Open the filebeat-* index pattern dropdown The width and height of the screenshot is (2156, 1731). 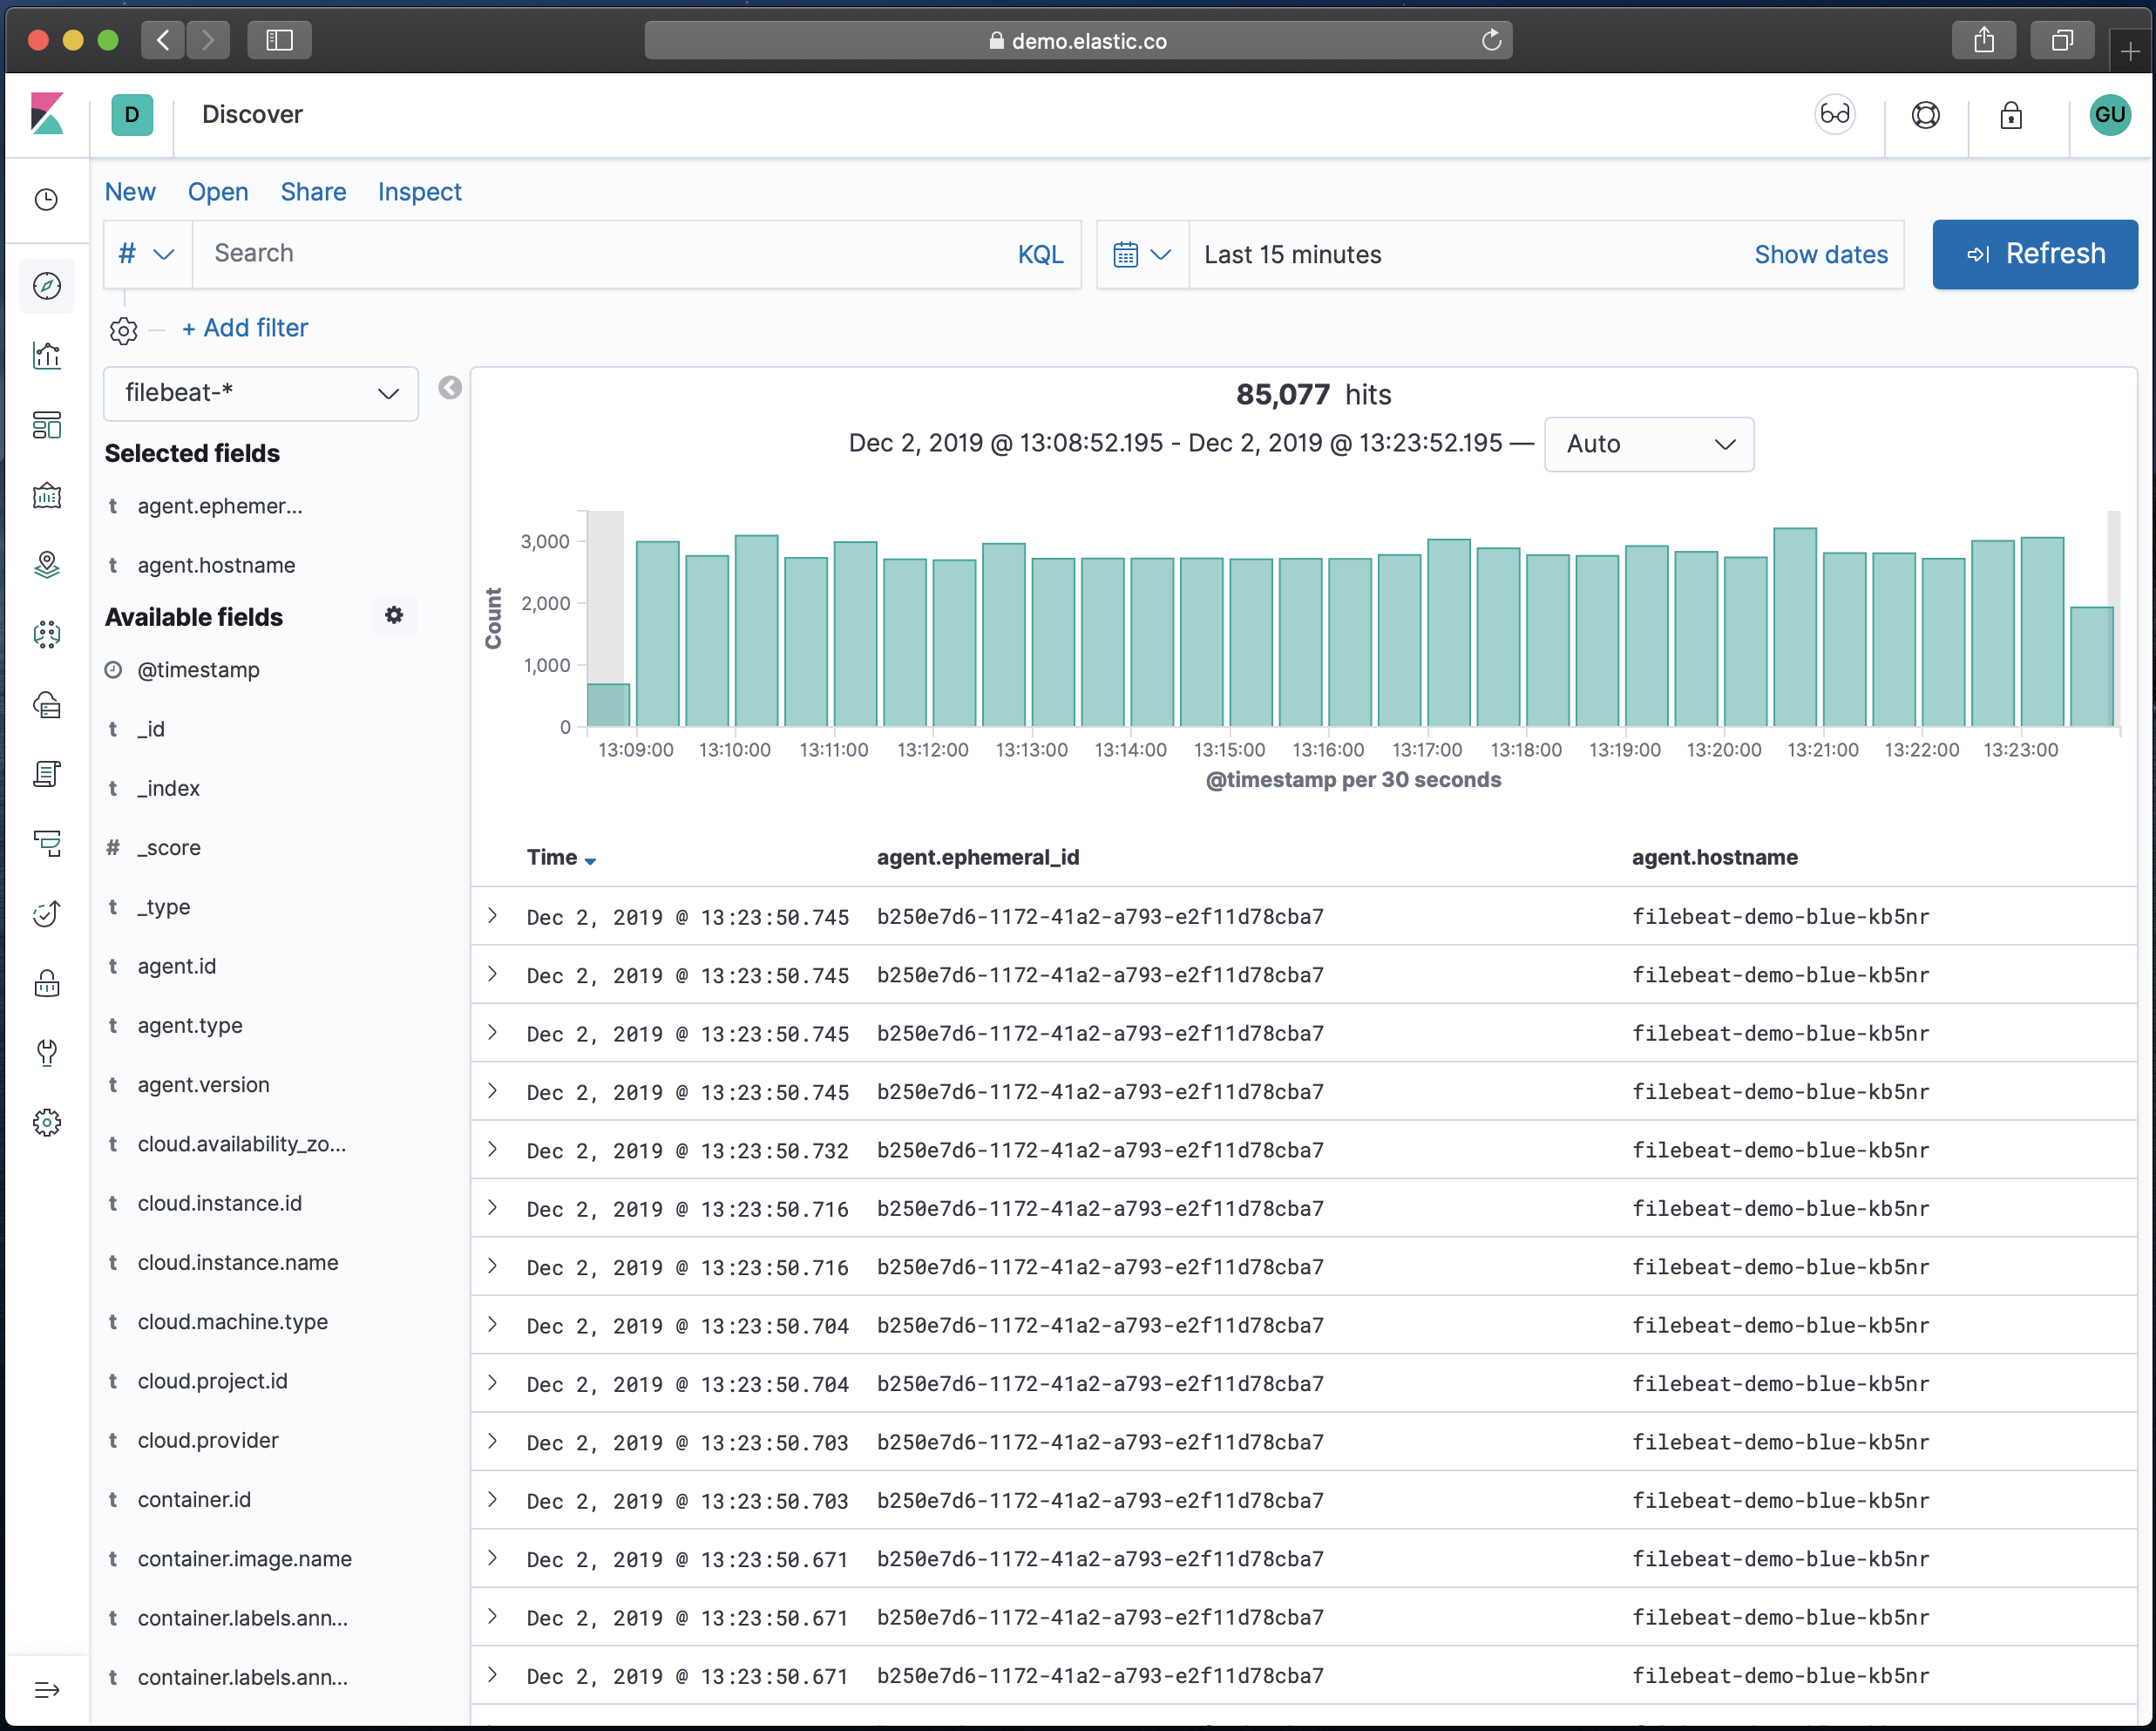[261, 393]
